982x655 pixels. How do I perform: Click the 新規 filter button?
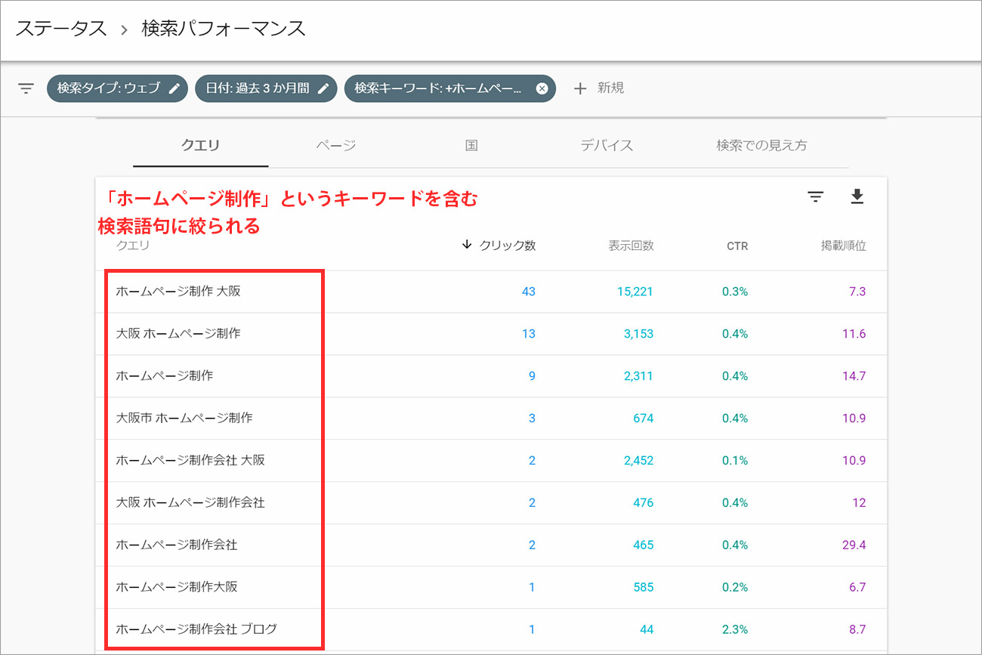610,88
